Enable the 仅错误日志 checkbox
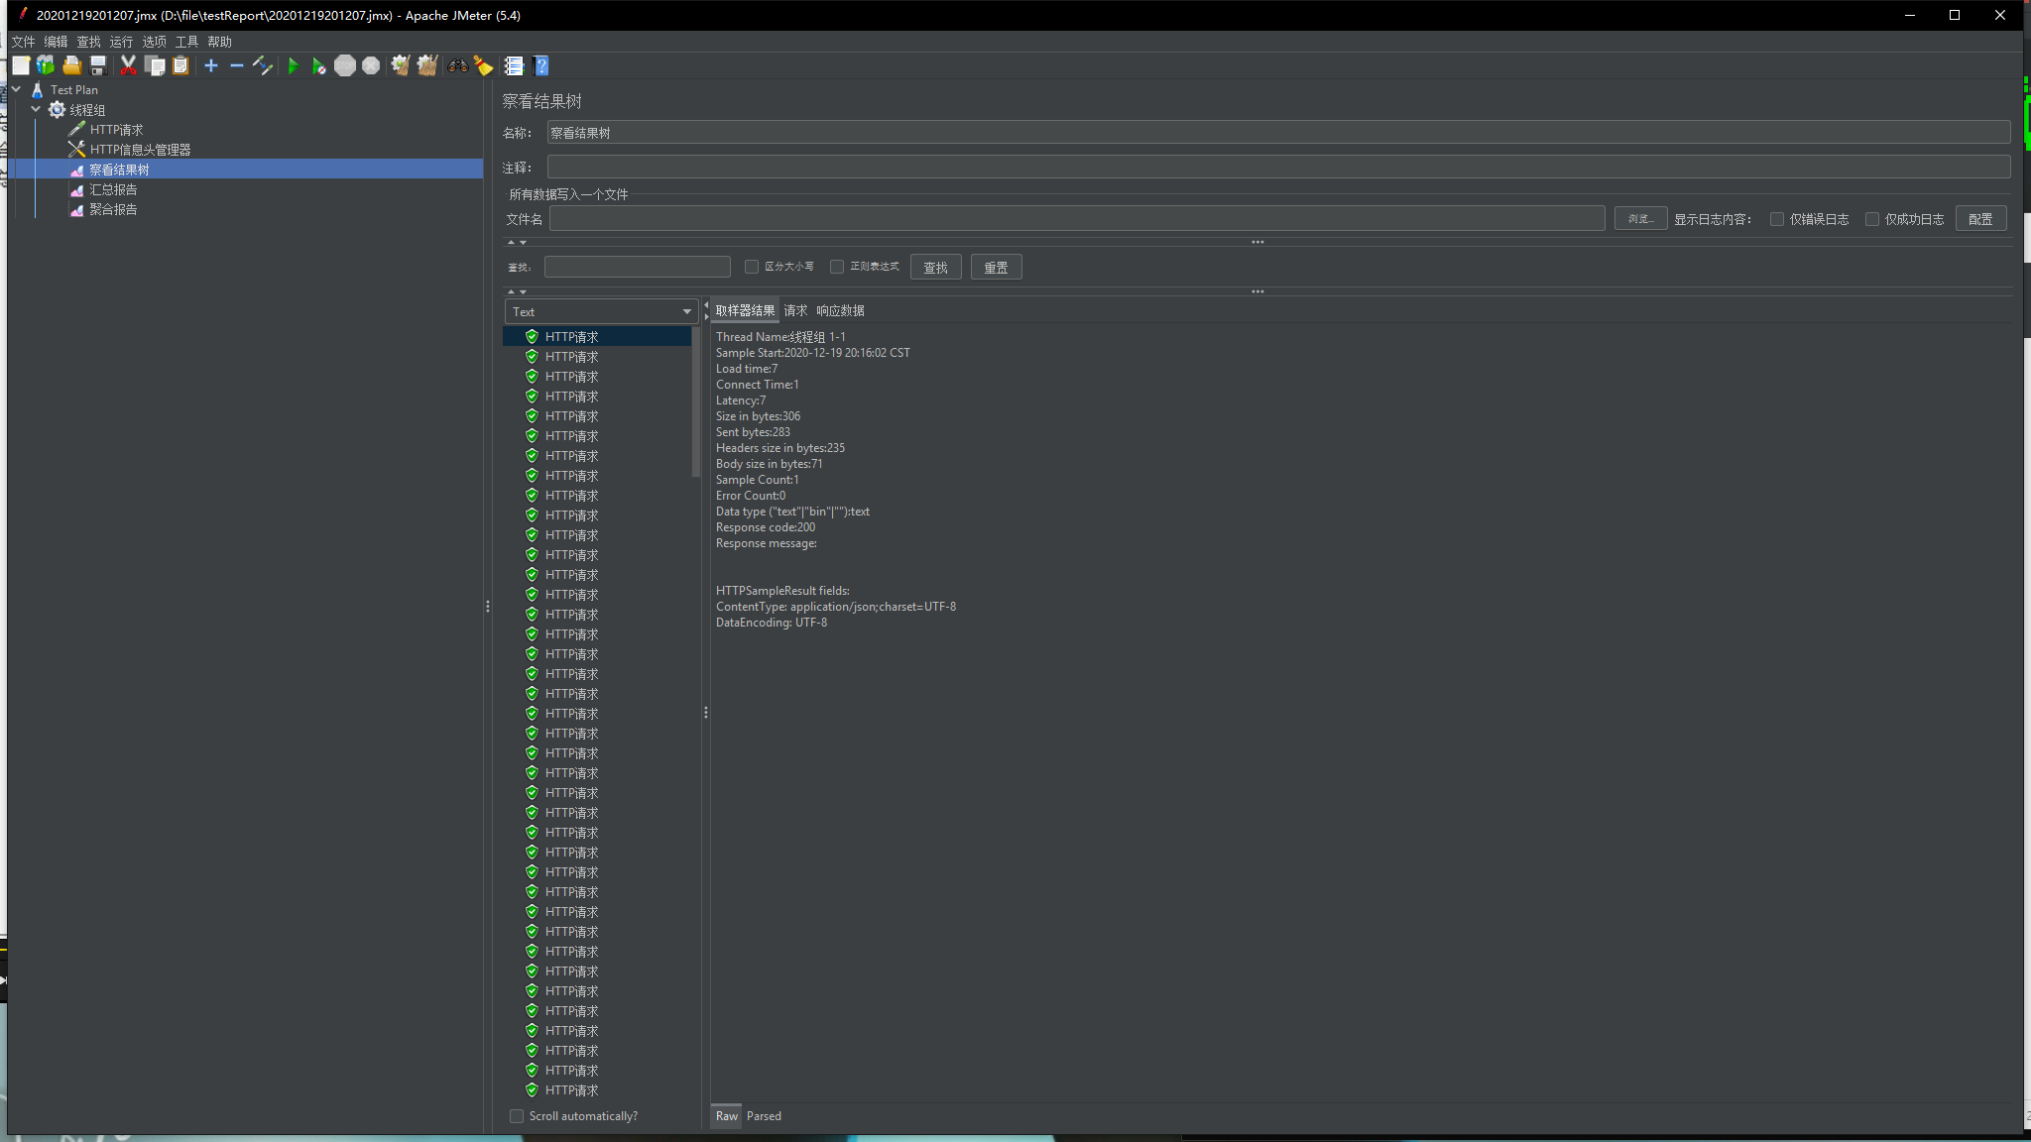2031x1142 pixels. click(1777, 219)
